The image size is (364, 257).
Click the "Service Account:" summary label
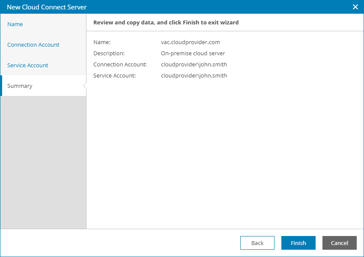[114, 76]
